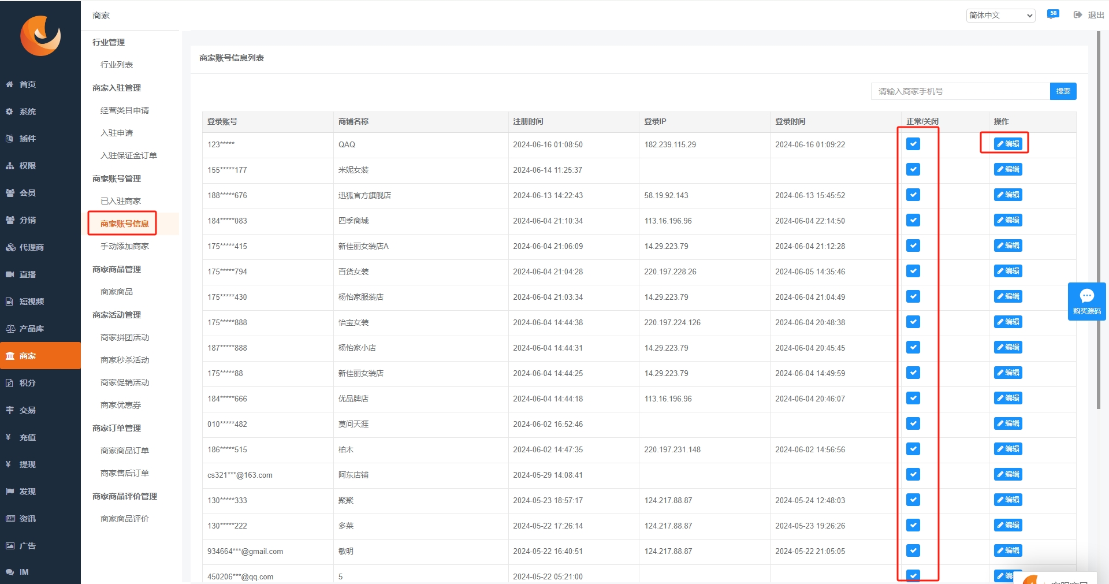The height and width of the screenshot is (584, 1109).
Task: Open the 发现 flag icon
Action: pyautogui.click(x=10, y=492)
